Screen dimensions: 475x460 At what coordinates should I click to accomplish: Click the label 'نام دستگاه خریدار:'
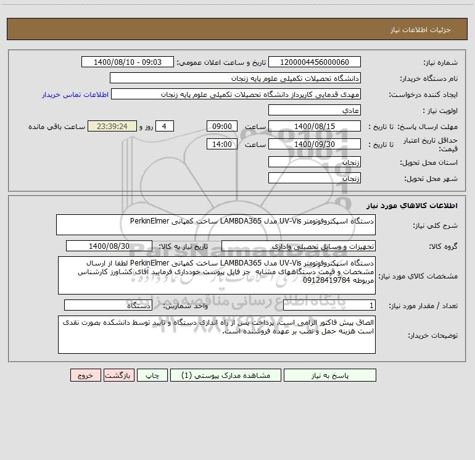click(429, 78)
